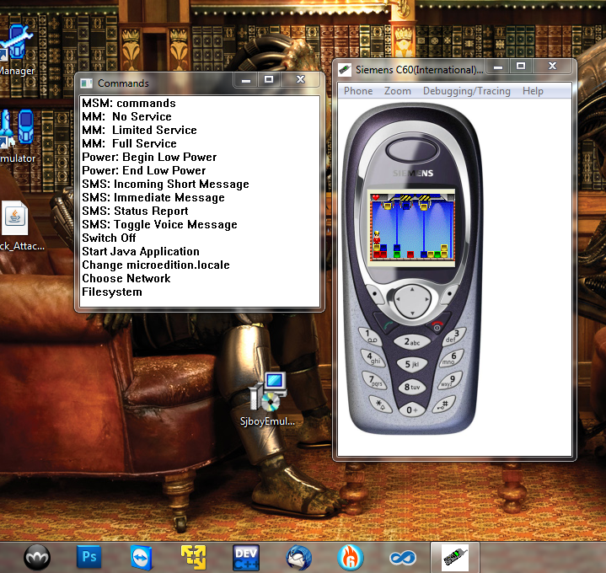Open Photoshop from the taskbar
This screenshot has width=606, height=573.
[x=89, y=557]
